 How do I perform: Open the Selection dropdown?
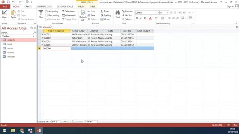tap(69, 11)
